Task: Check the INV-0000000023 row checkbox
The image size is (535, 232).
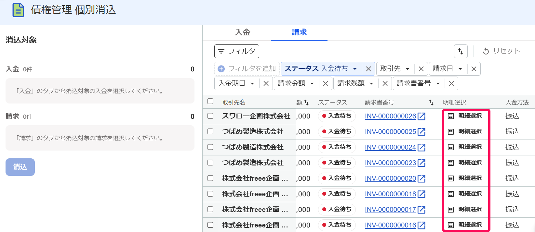Action: coord(210,163)
